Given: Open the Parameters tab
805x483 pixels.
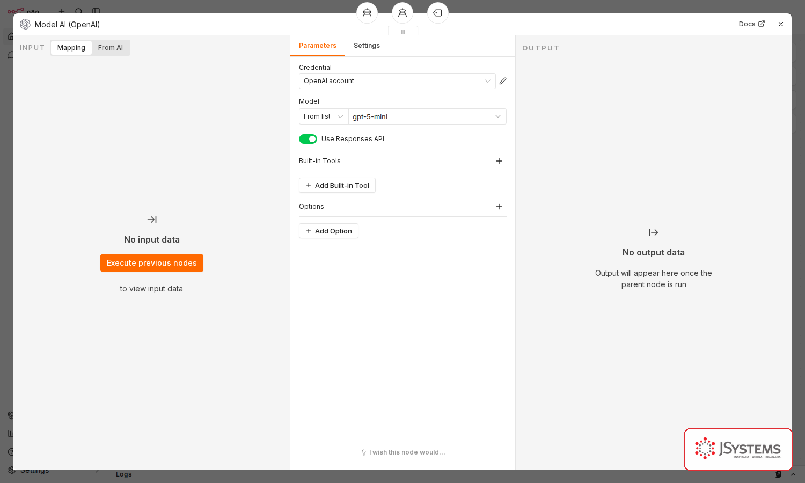Looking at the screenshot, I should [x=318, y=46].
